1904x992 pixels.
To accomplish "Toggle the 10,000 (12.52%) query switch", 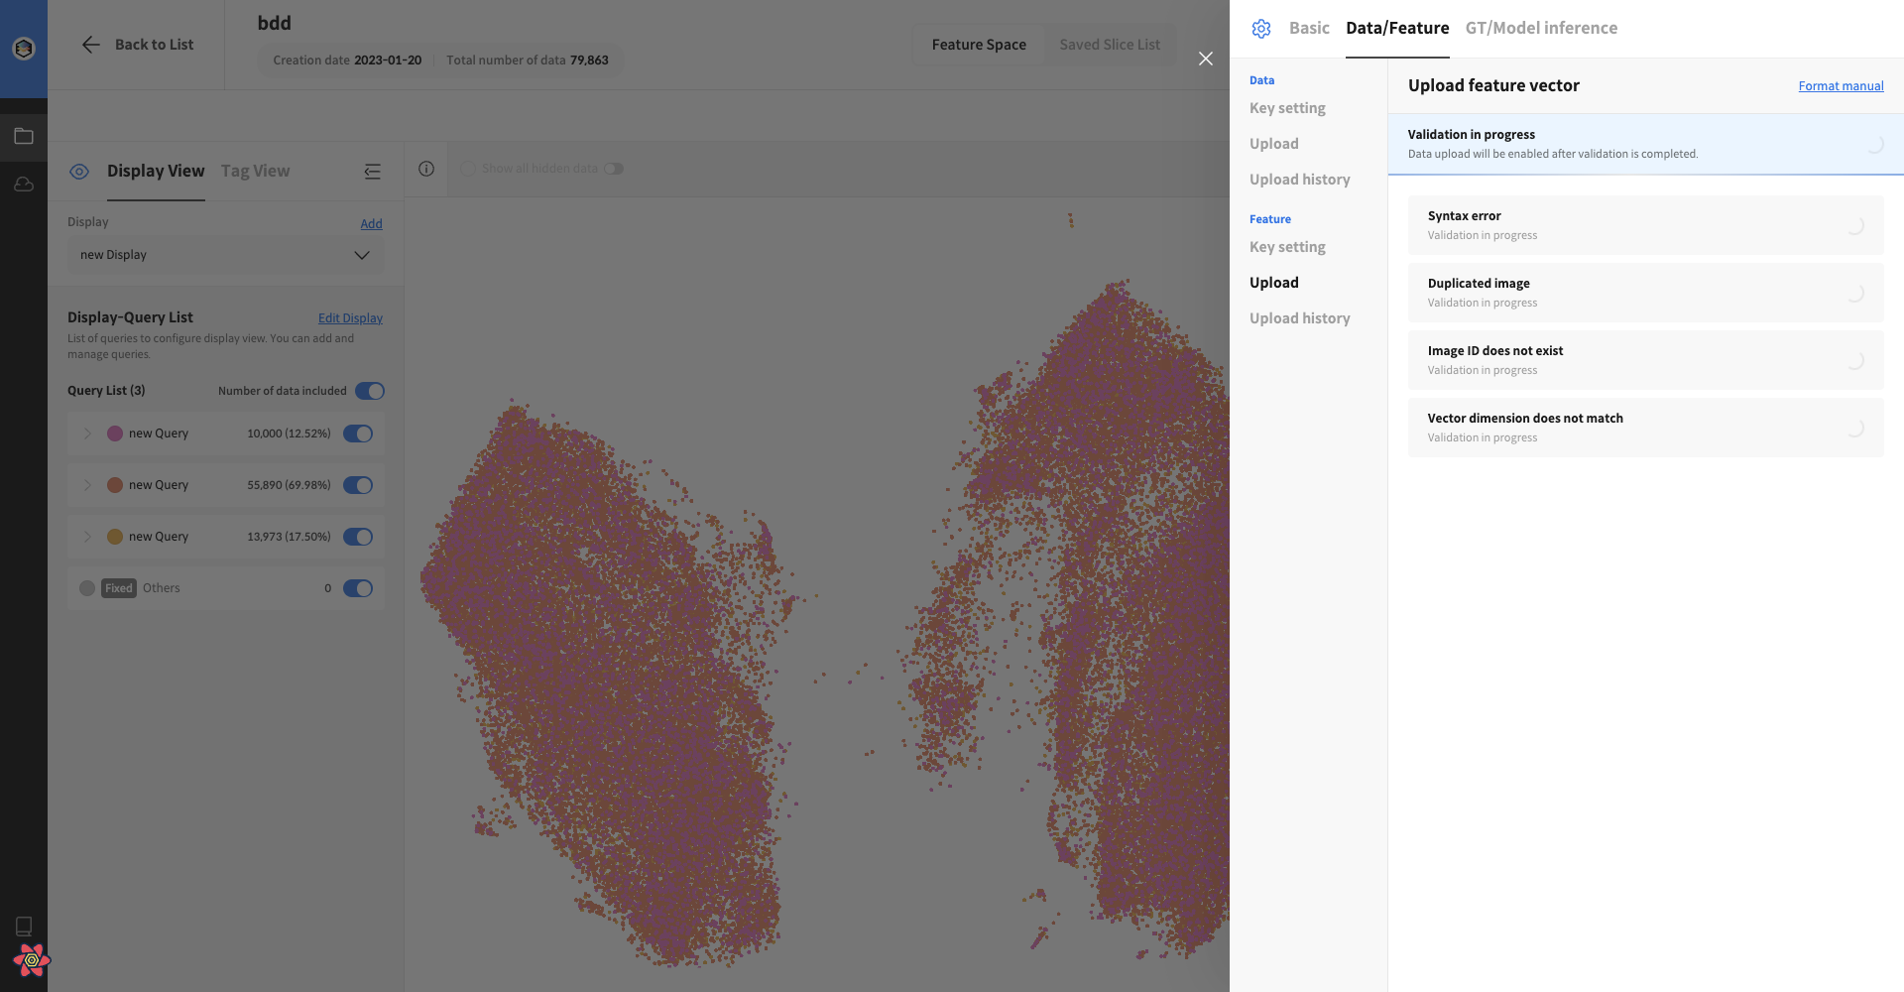I will (358, 434).
